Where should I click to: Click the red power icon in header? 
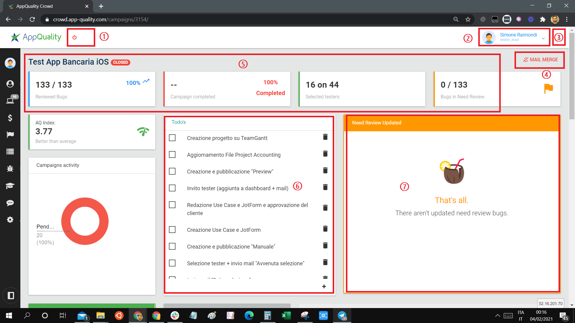[x=75, y=37]
